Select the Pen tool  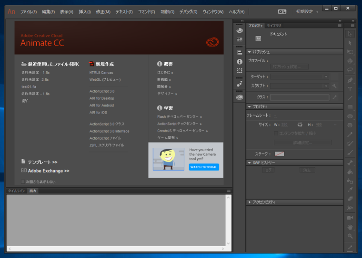(x=350, y=80)
